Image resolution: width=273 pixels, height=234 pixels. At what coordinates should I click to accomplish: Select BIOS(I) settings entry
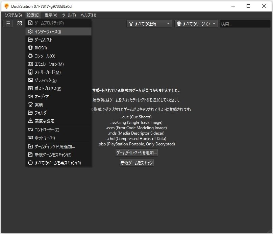tap(58, 48)
